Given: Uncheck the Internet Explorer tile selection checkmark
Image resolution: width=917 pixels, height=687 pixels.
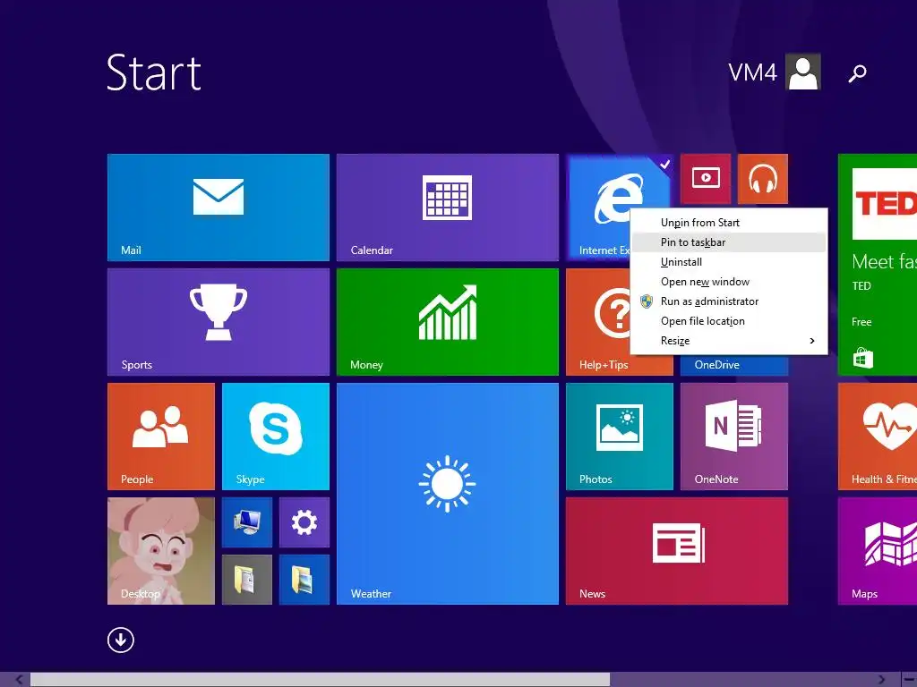Looking at the screenshot, I should (664, 165).
